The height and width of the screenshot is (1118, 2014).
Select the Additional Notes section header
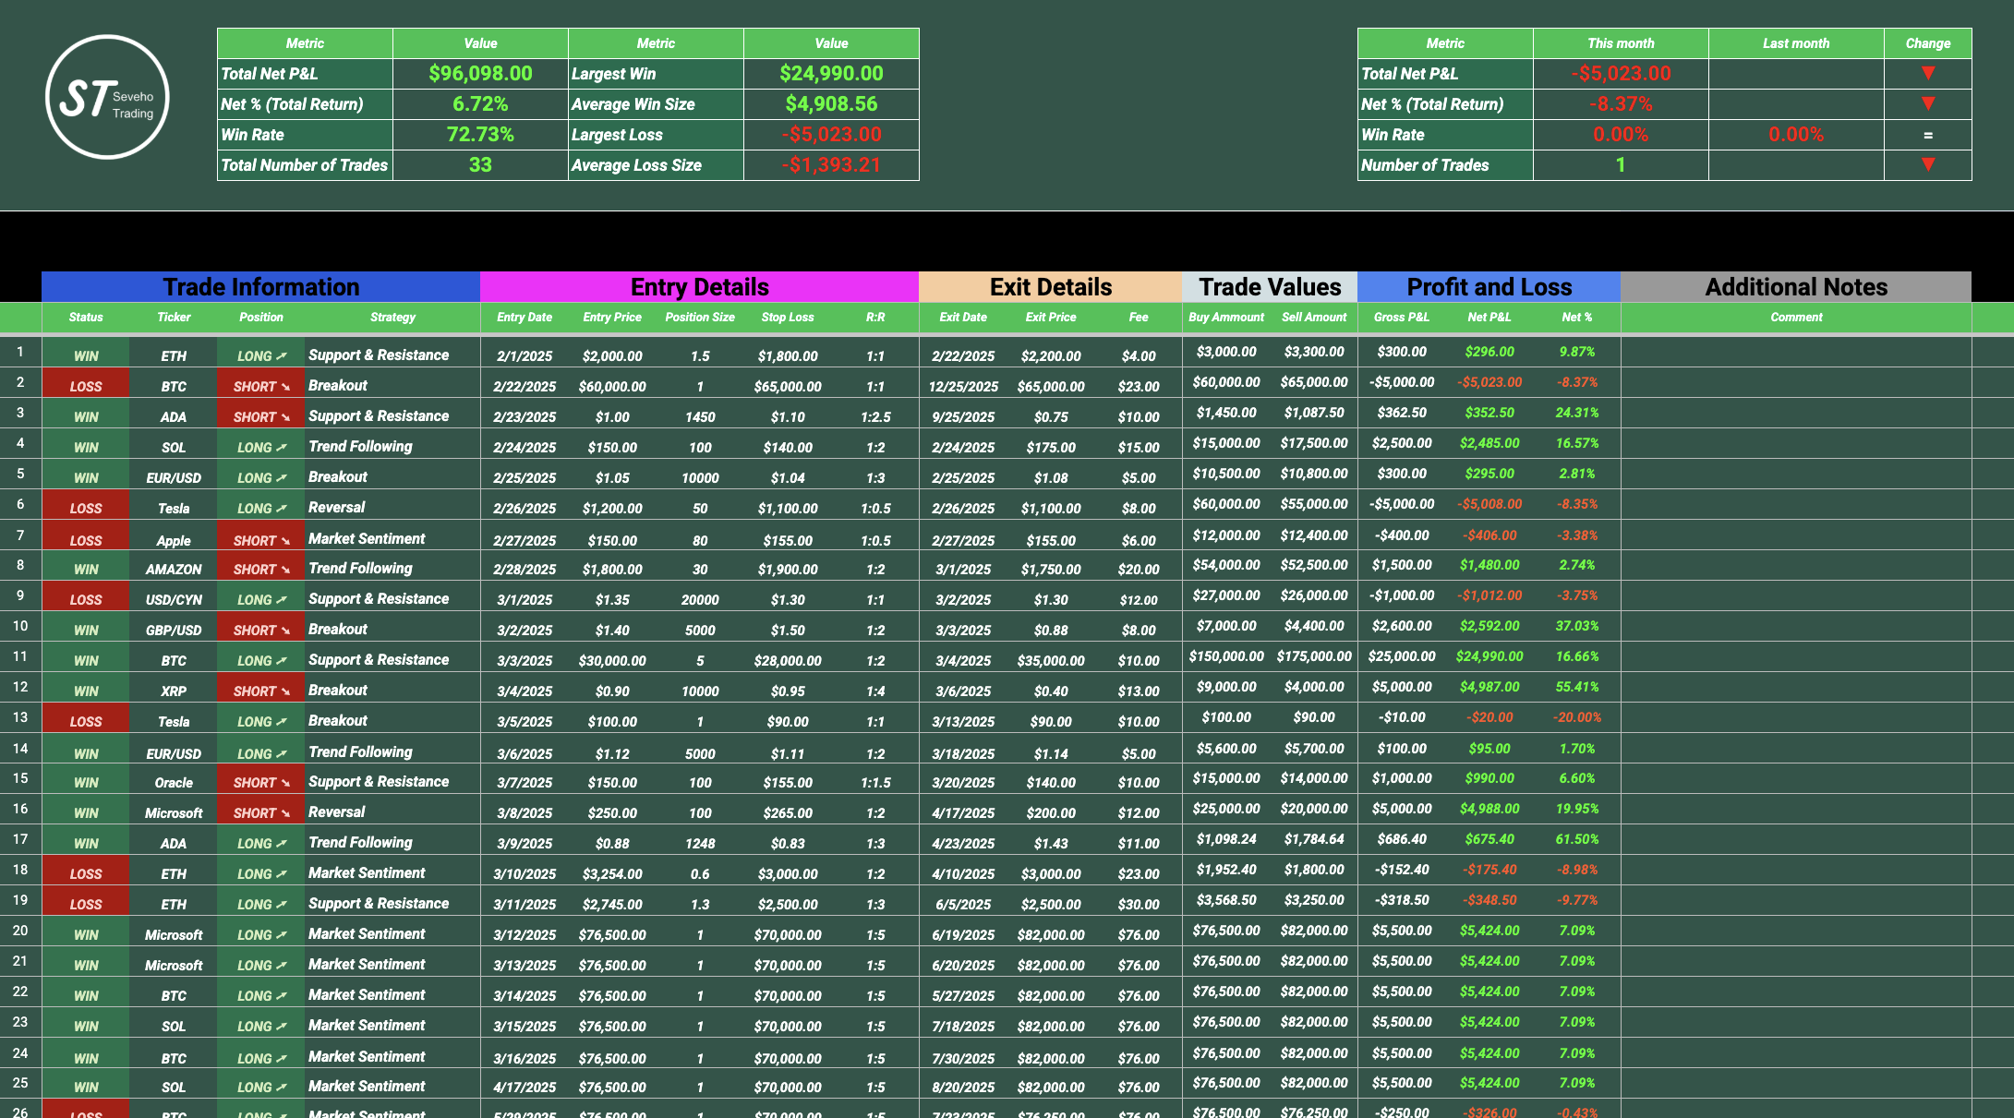(x=1796, y=286)
